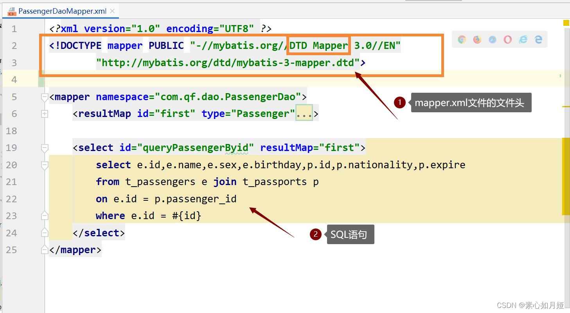
Task: Open page in Firefox browser icon
Action: 477,40
